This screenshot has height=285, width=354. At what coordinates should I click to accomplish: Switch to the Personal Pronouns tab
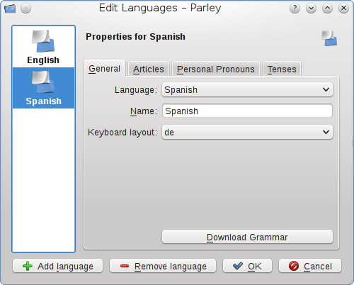pos(216,69)
